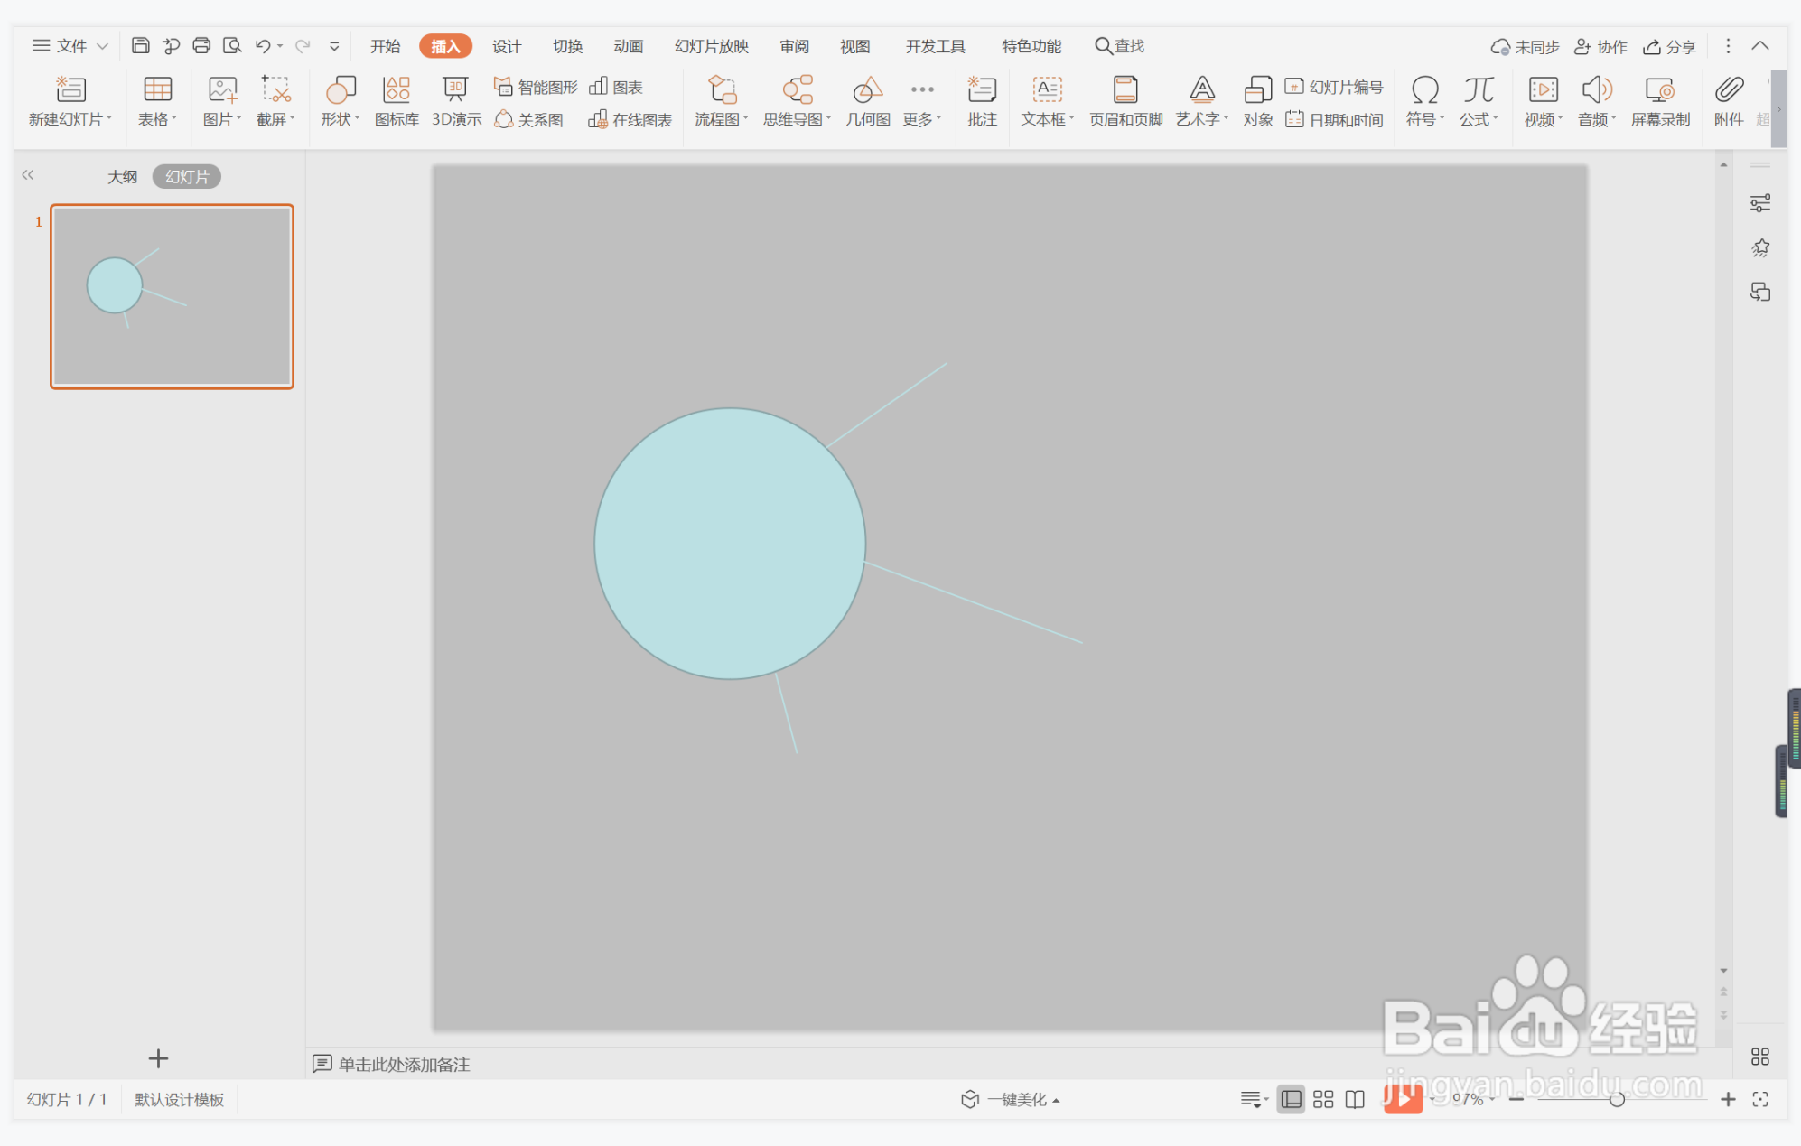This screenshot has width=1801, height=1146.
Task: Switch to the 设计 ribbon tab
Action: (x=506, y=46)
